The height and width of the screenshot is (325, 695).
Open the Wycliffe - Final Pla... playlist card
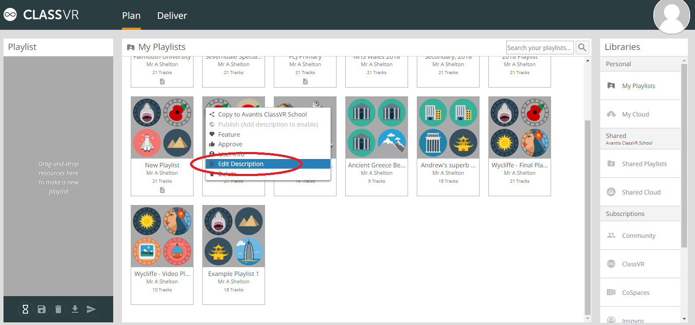click(520, 146)
